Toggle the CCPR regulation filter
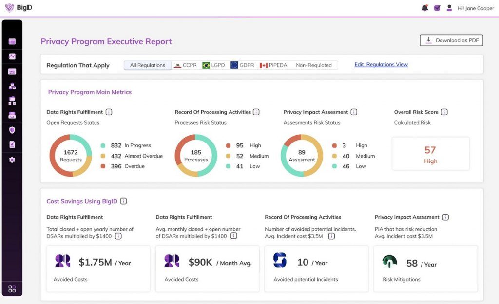499x304 pixels. (185, 64)
